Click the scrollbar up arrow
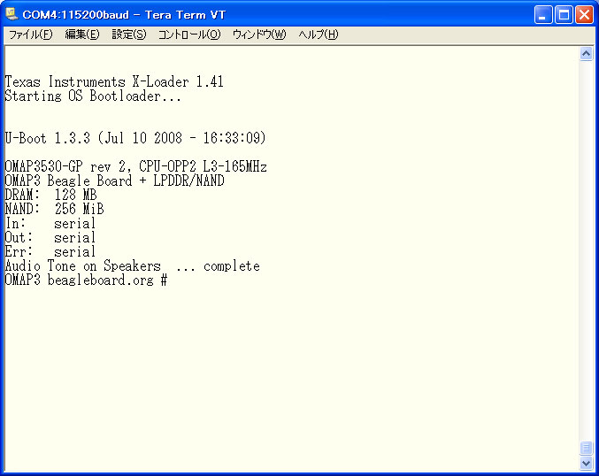 pos(586,54)
